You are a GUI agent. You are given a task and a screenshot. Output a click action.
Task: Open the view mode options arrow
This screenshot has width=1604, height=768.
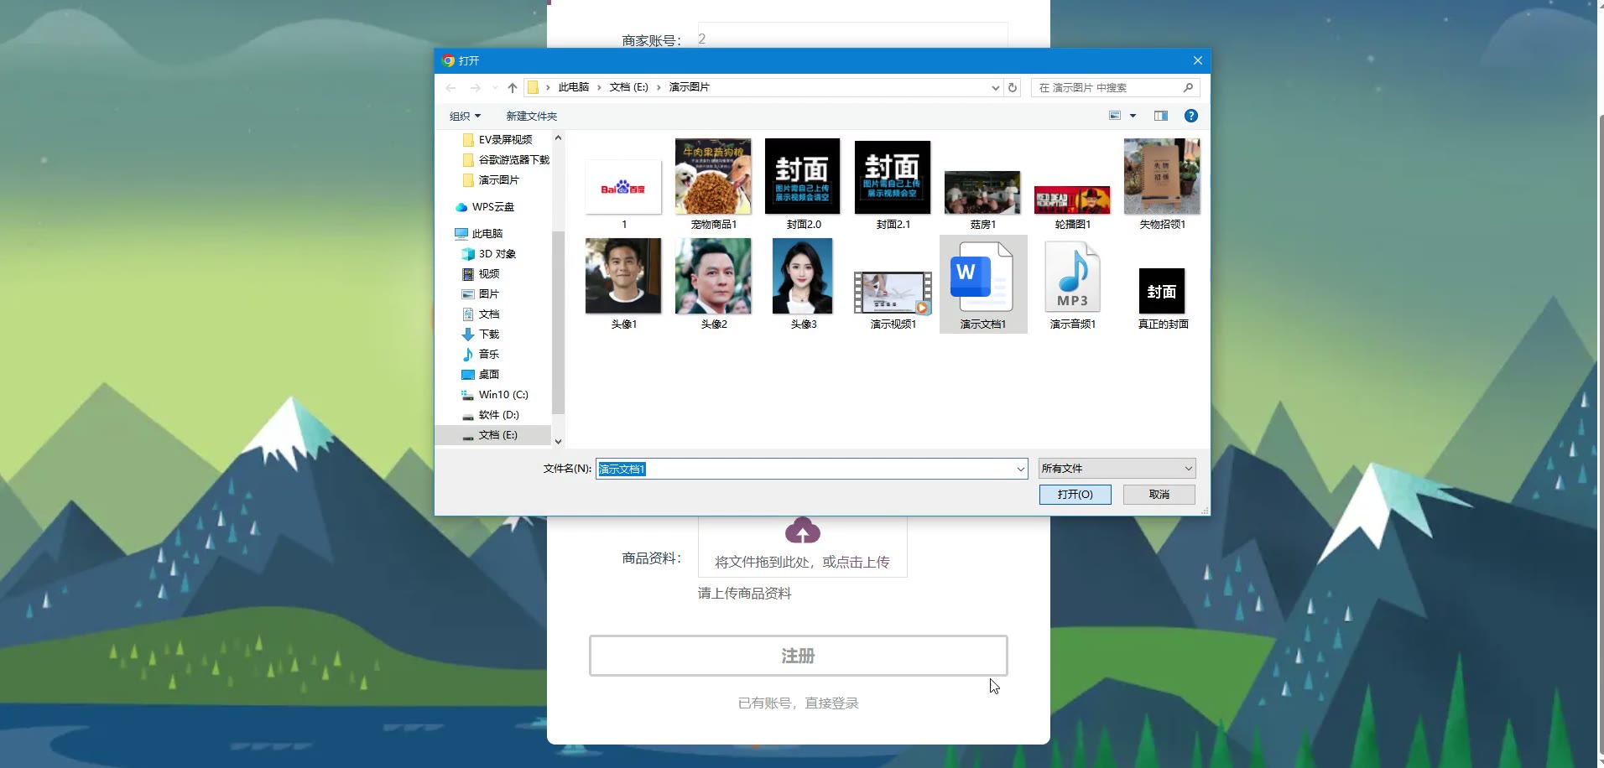tap(1133, 116)
